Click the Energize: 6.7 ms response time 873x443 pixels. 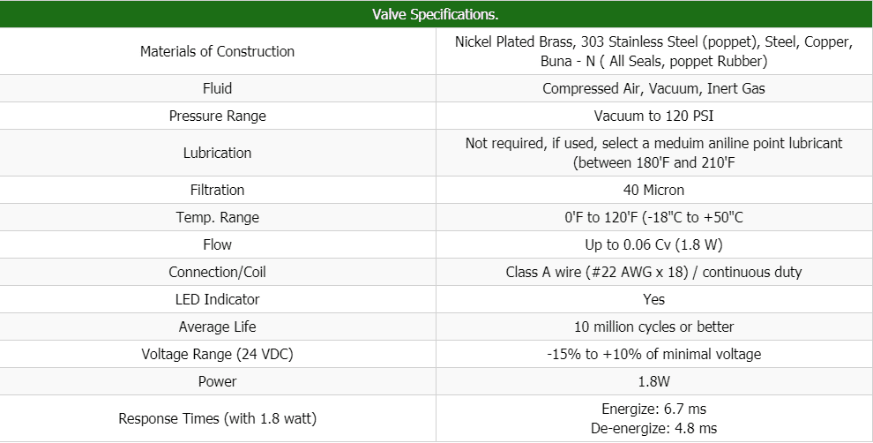tap(653, 409)
